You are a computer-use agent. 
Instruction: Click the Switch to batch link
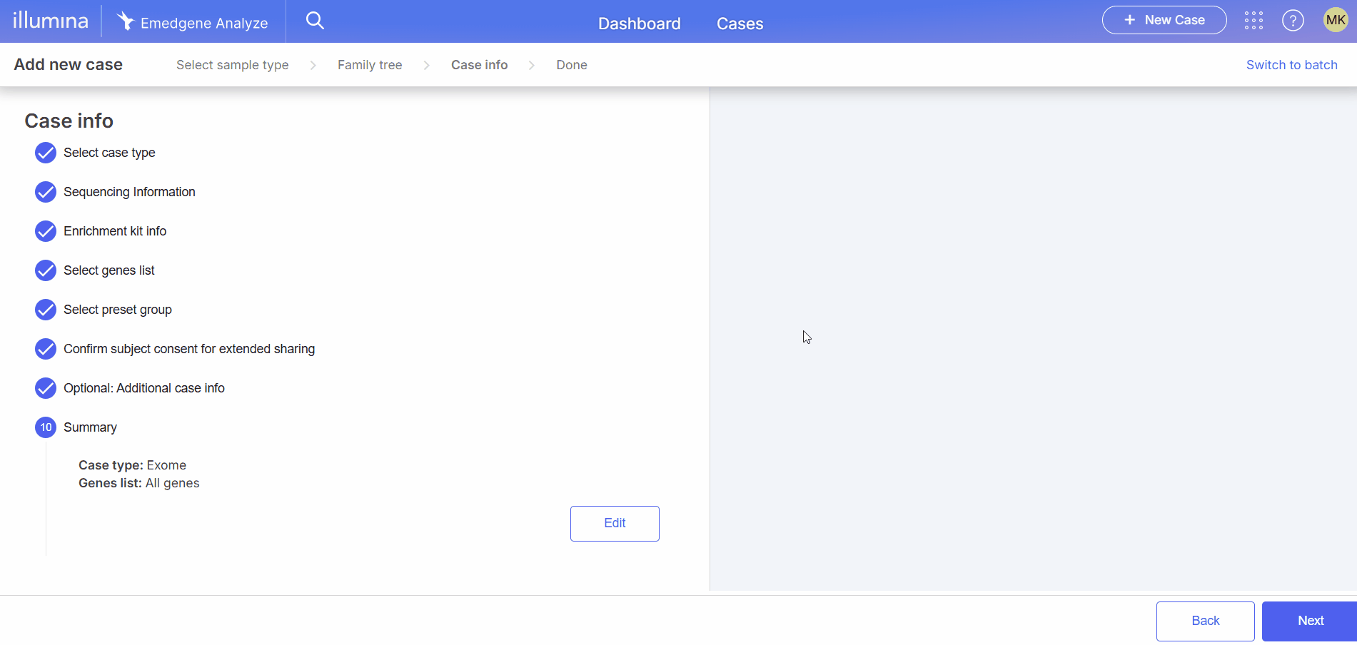pos(1291,65)
